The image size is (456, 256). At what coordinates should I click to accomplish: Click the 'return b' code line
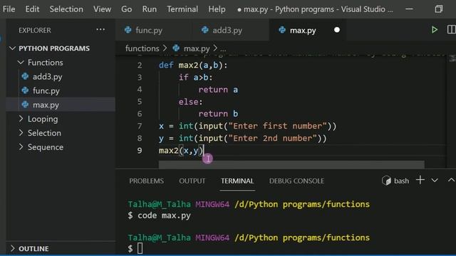click(218, 114)
